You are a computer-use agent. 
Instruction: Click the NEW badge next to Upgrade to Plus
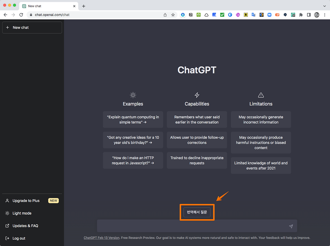(x=54, y=201)
